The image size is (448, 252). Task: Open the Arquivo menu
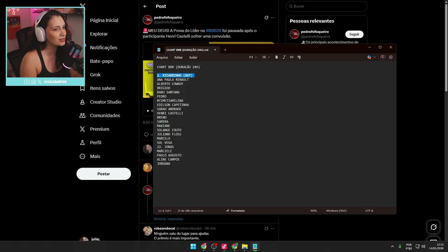pos(162,57)
